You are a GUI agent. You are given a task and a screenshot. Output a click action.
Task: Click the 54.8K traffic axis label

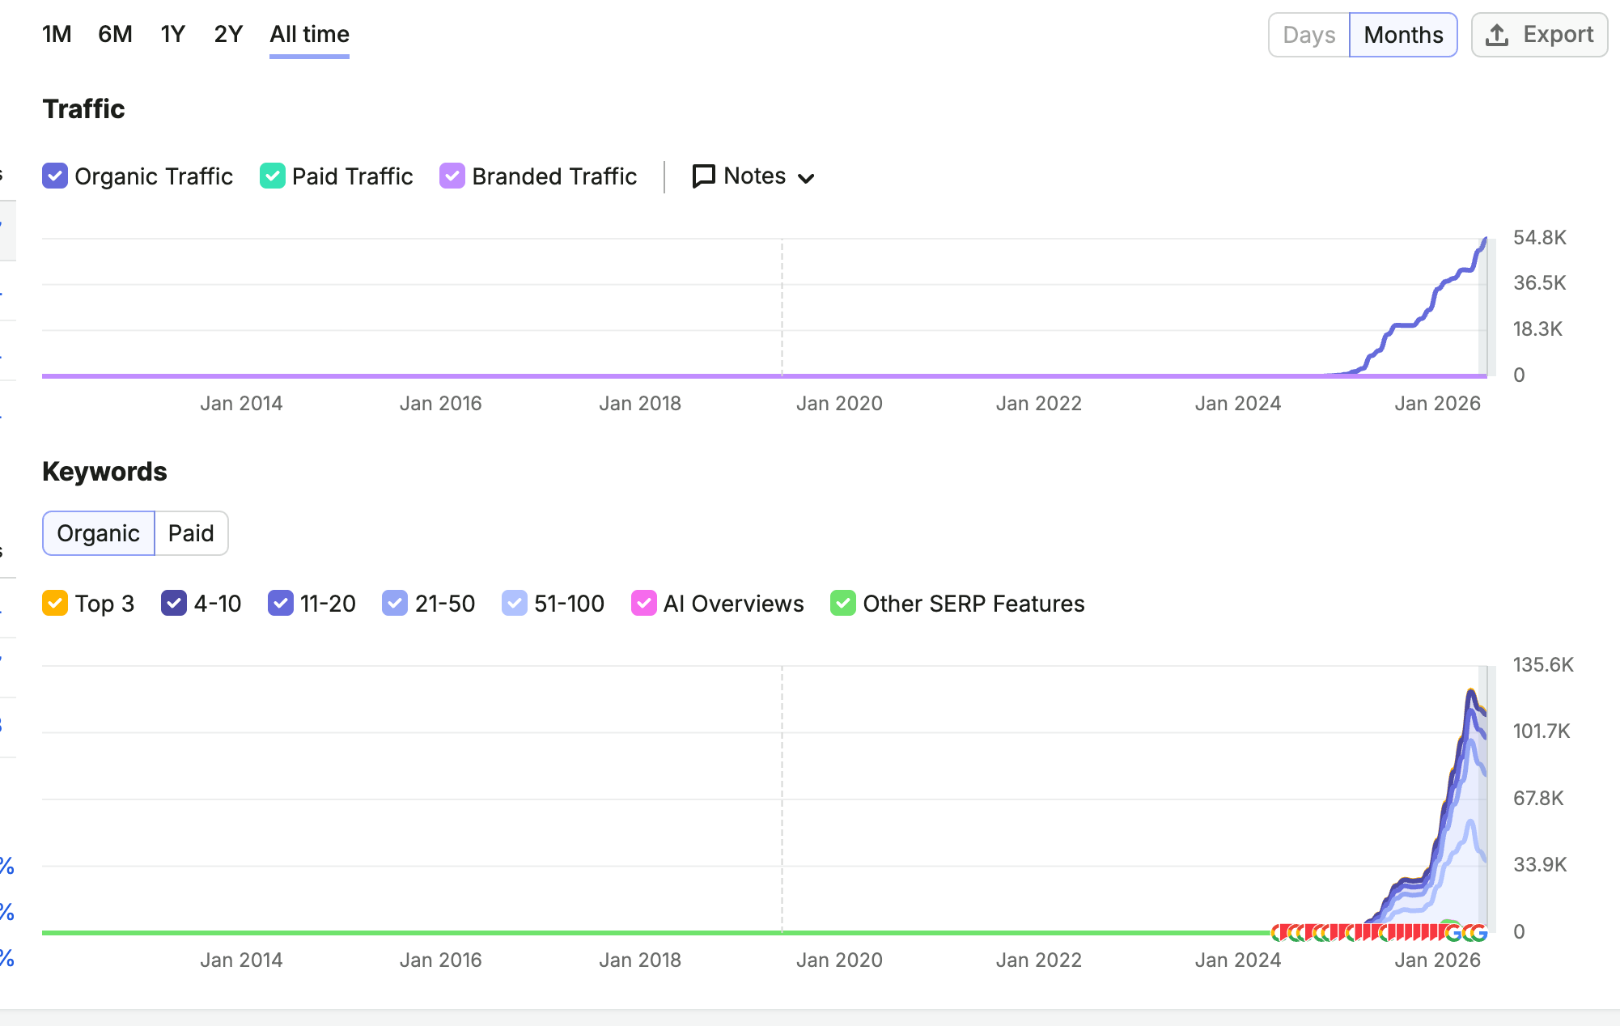pyautogui.click(x=1540, y=237)
